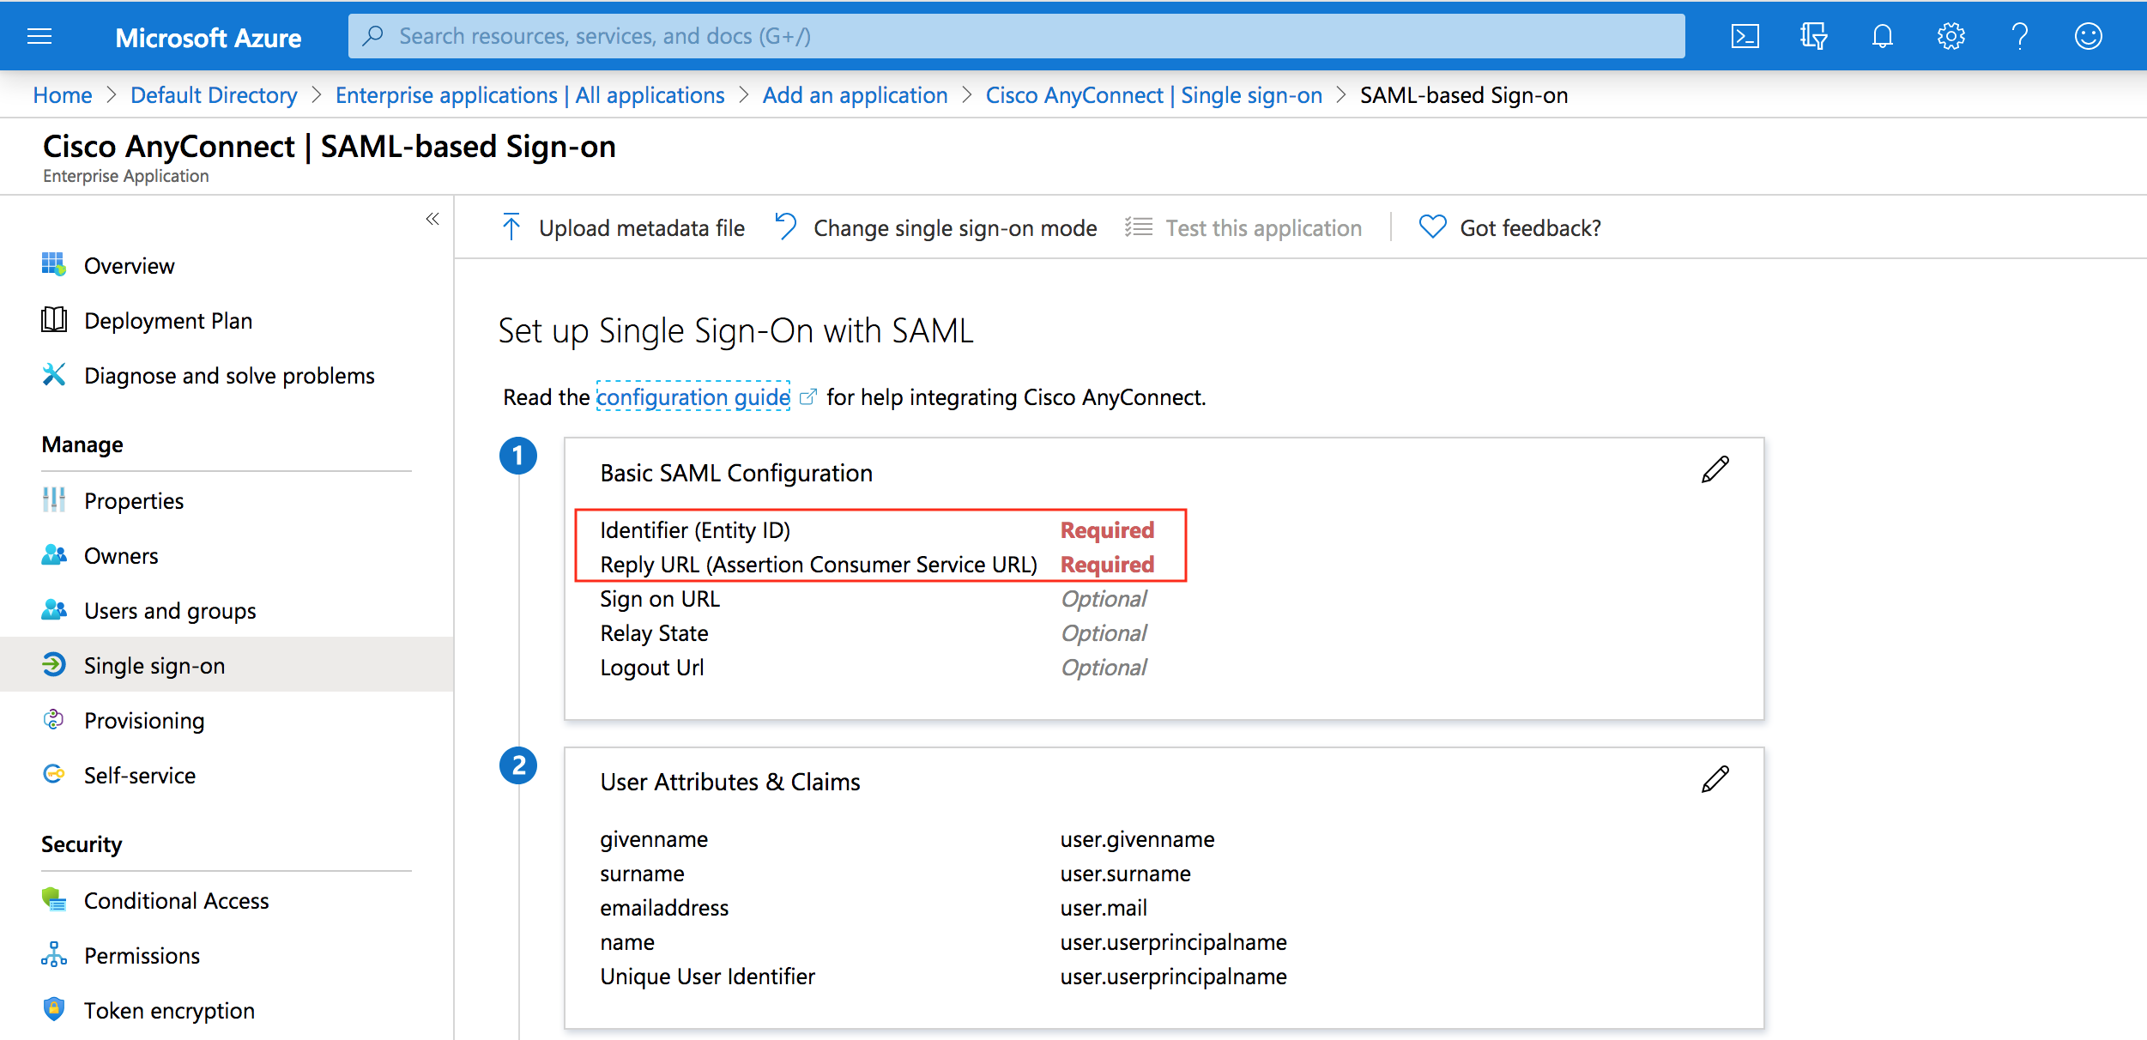Open Token encryption menu item
2147x1040 pixels.
[x=169, y=1011]
